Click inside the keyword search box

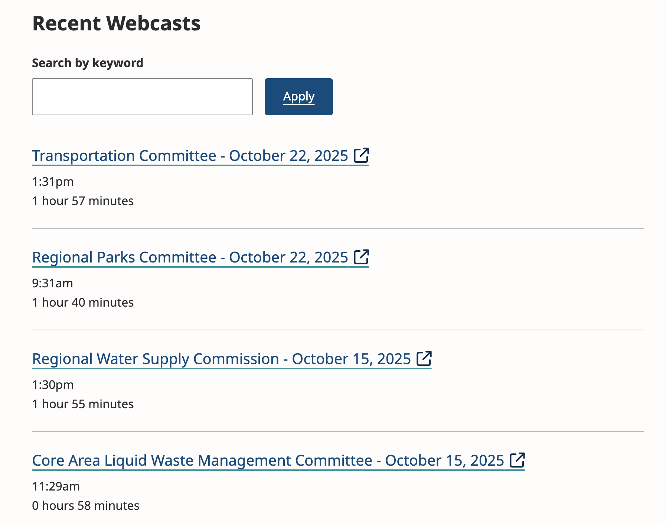tap(142, 96)
